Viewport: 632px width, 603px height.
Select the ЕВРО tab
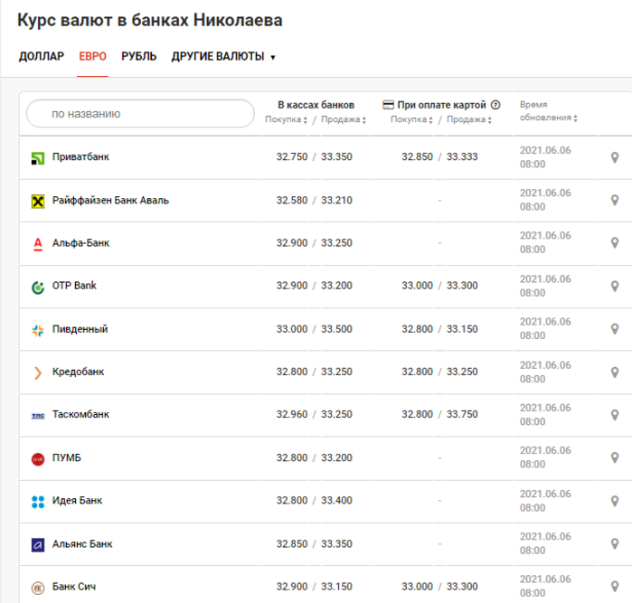(x=93, y=56)
